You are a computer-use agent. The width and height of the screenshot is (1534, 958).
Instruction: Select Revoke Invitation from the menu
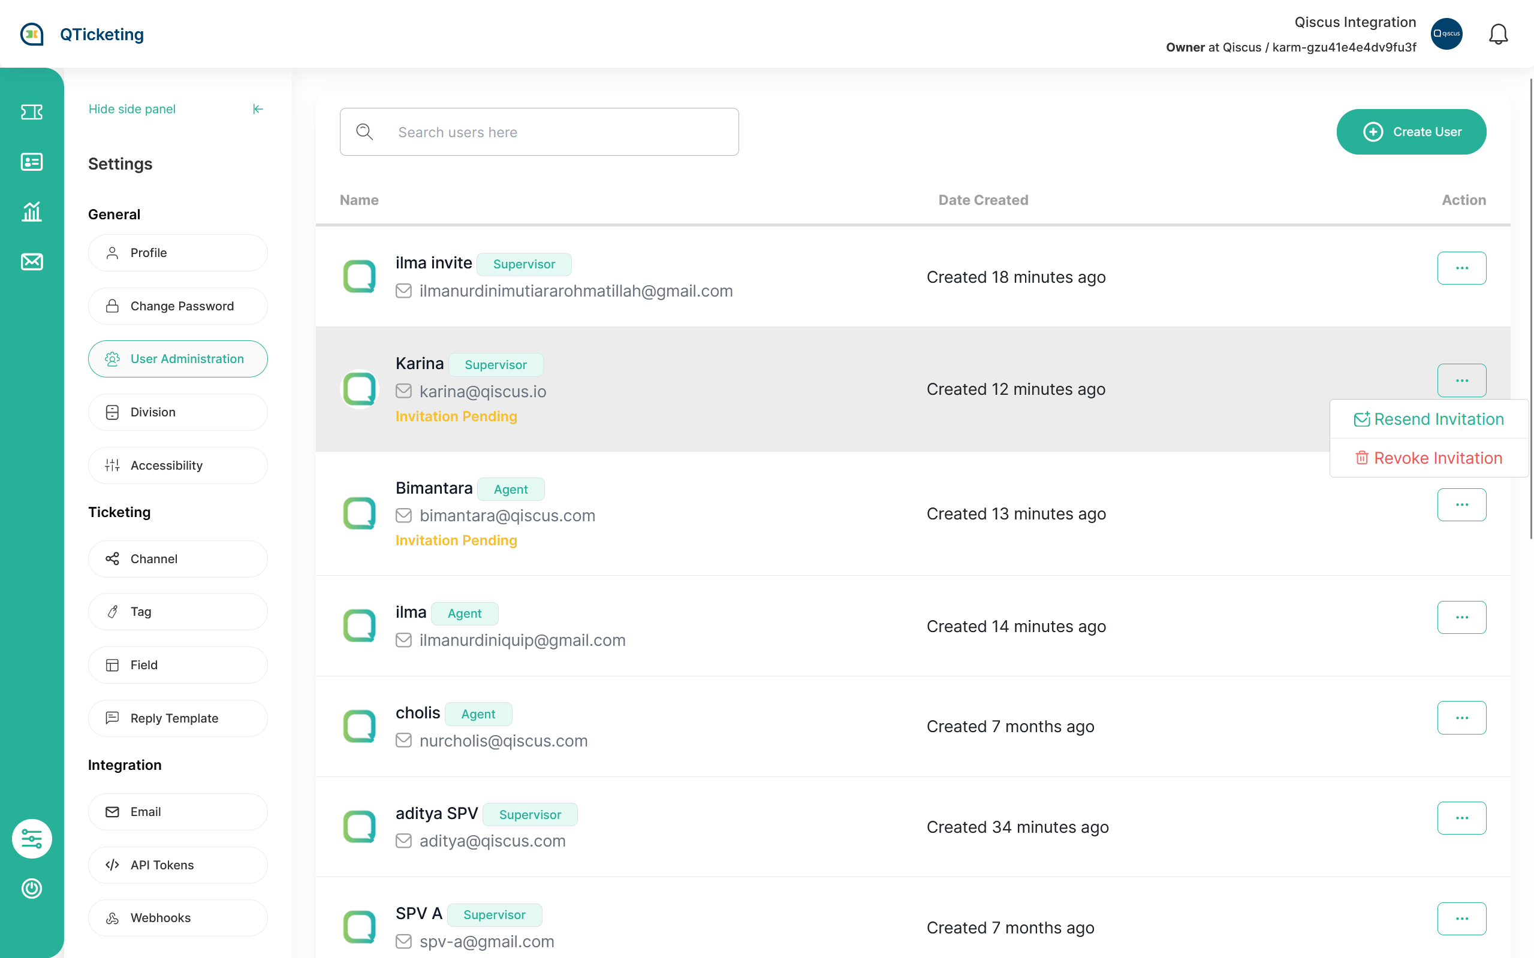pos(1428,458)
